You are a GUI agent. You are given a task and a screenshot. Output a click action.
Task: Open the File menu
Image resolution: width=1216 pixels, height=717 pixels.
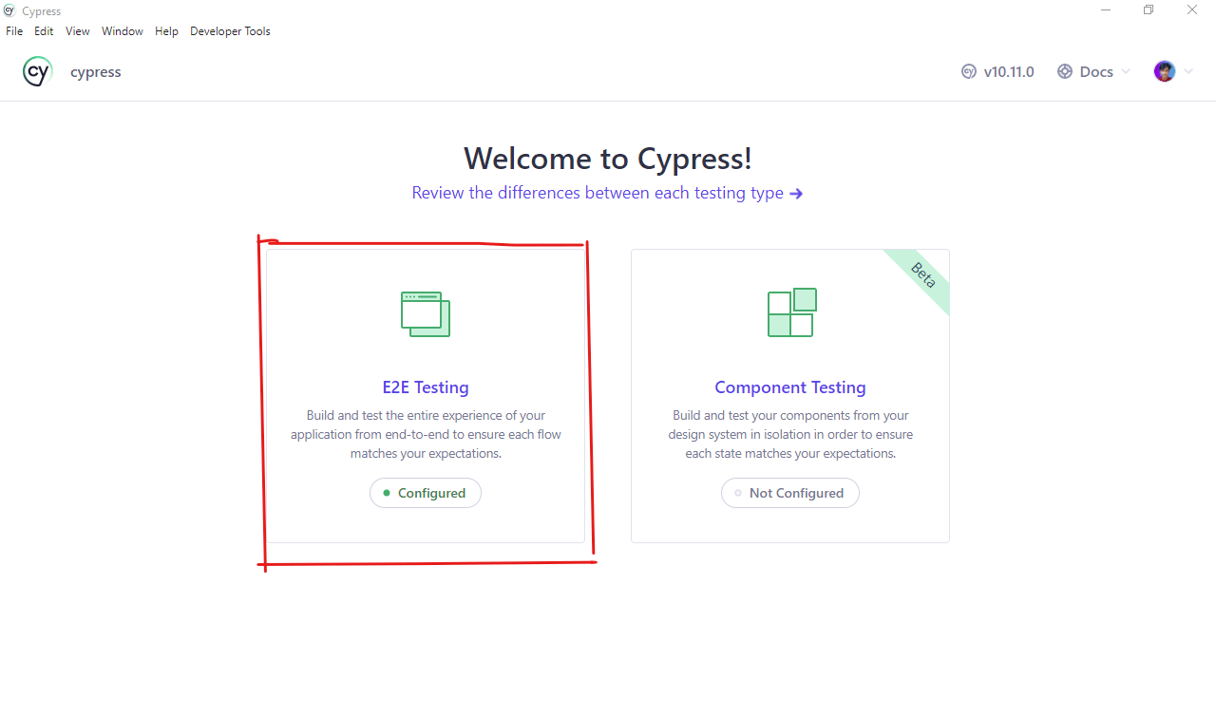(x=14, y=31)
